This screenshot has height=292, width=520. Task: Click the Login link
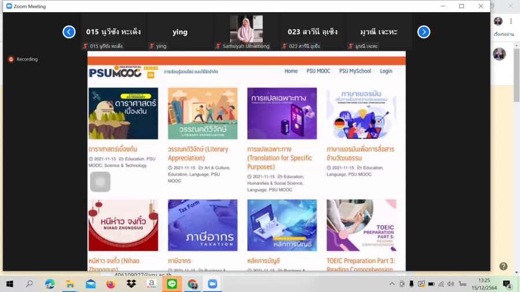coord(386,71)
